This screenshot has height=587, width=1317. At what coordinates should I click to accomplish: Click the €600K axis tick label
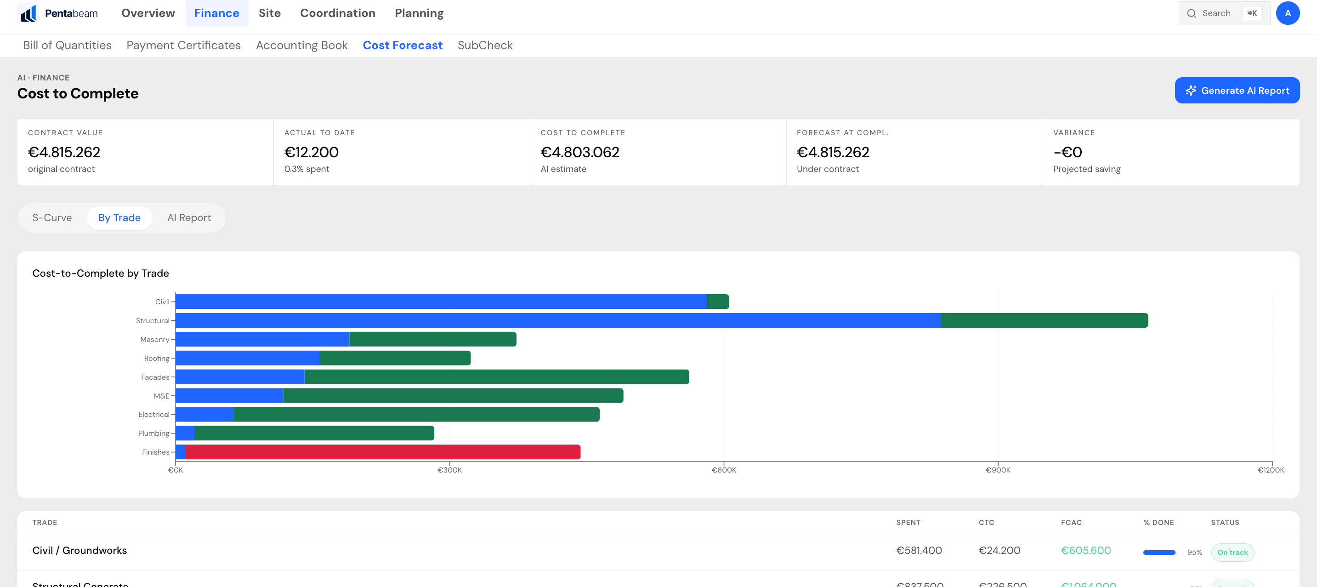(x=724, y=470)
